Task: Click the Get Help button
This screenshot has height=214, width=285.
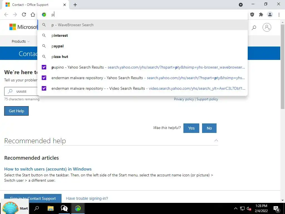Action: pos(16,111)
